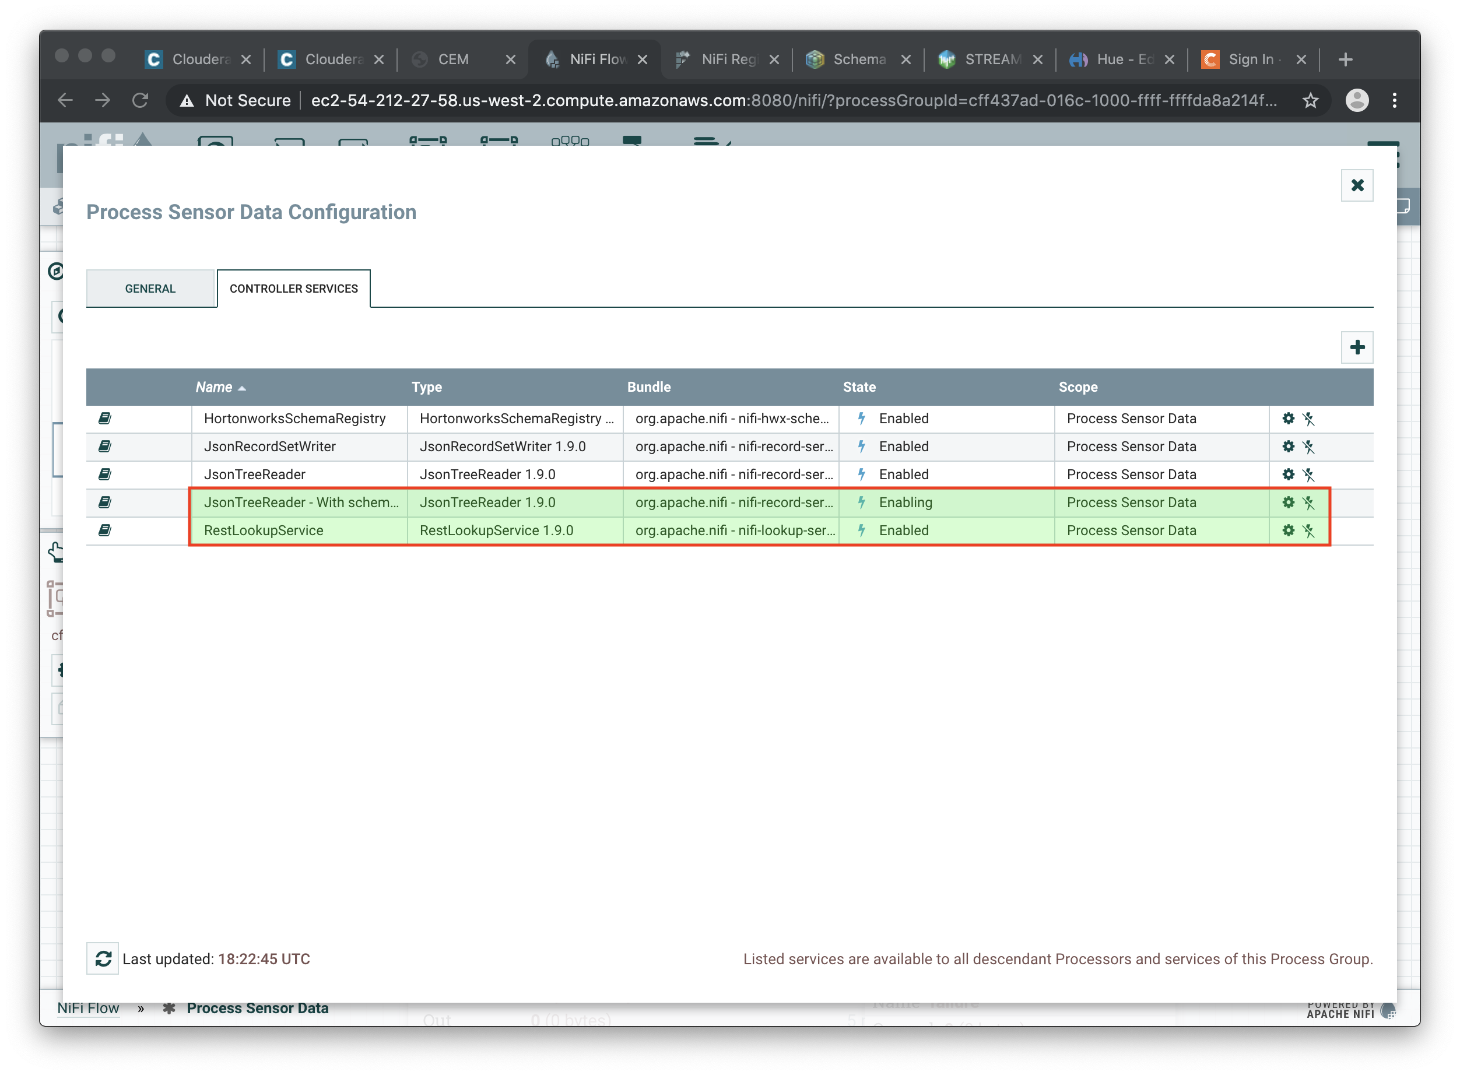This screenshot has width=1460, height=1075.
Task: Open configure gear for HortonworksSchemaRegistry
Action: pyautogui.click(x=1287, y=419)
